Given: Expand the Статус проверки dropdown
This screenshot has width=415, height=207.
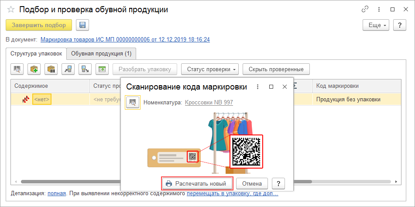Looking at the screenshot, I should 210,69.
